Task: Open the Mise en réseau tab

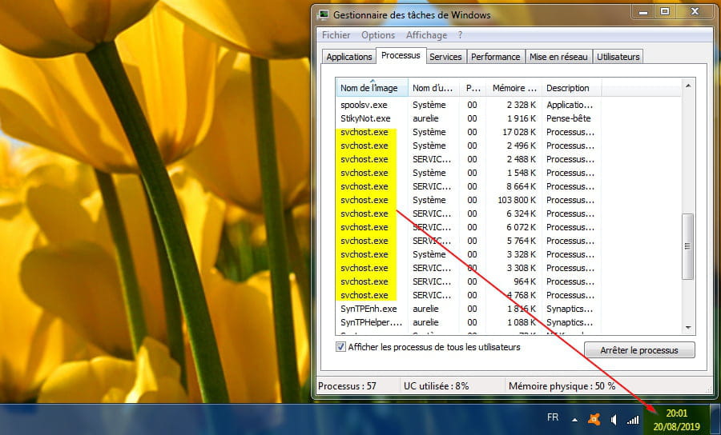Action: tap(558, 57)
